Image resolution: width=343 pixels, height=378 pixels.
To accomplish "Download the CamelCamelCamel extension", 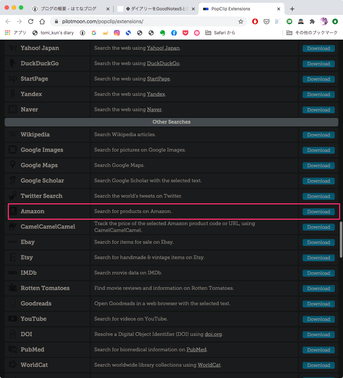I will (x=318, y=227).
